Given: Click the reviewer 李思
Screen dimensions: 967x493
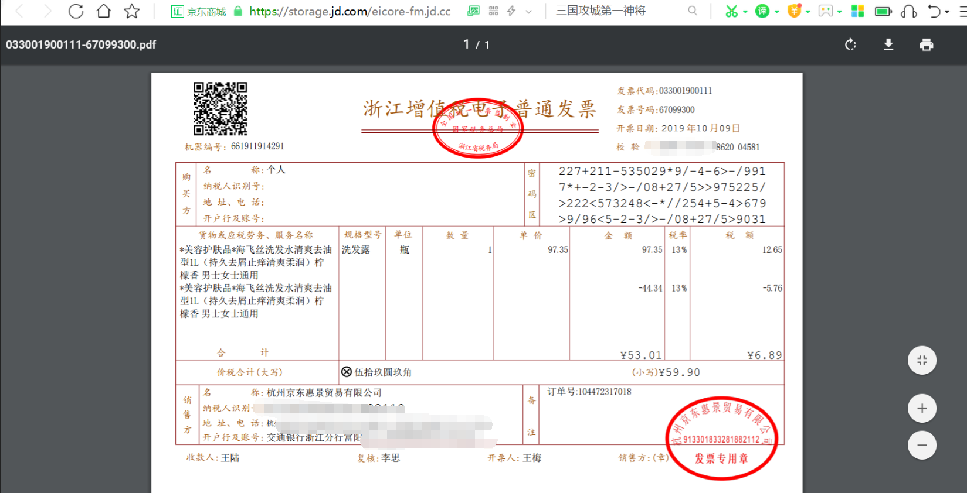Looking at the screenshot, I should pyautogui.click(x=391, y=458).
